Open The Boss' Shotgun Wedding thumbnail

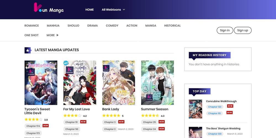(x=195, y=132)
